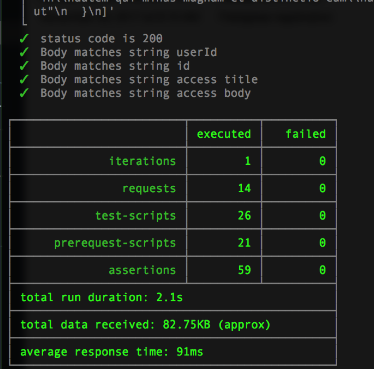374x369 pixels.
Task: Click the checkmark beside access title assertion
Action: [24, 79]
